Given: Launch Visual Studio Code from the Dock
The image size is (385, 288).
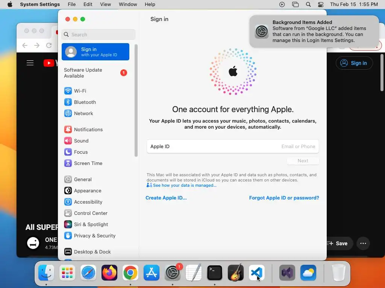Looking at the screenshot, I should tap(256, 273).
